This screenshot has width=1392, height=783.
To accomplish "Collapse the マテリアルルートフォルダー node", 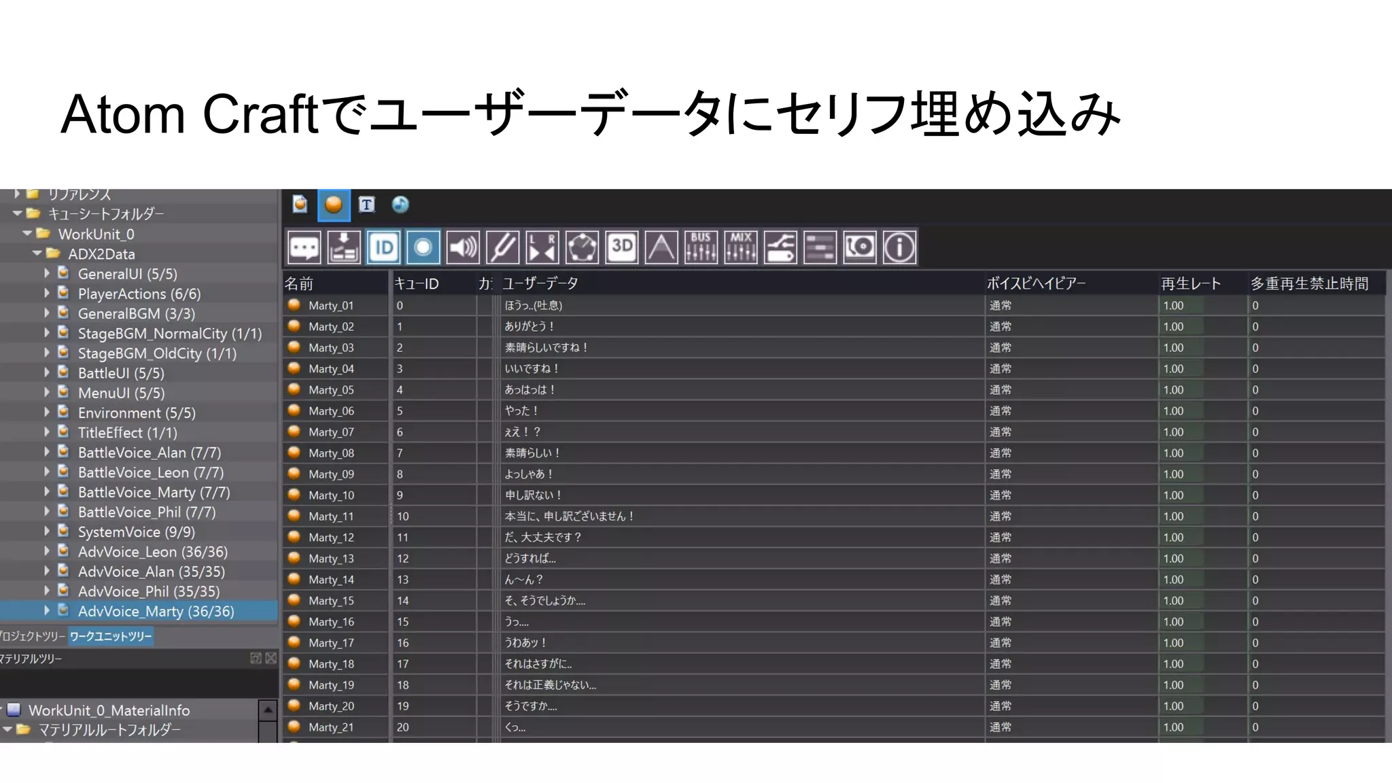I will [7, 730].
